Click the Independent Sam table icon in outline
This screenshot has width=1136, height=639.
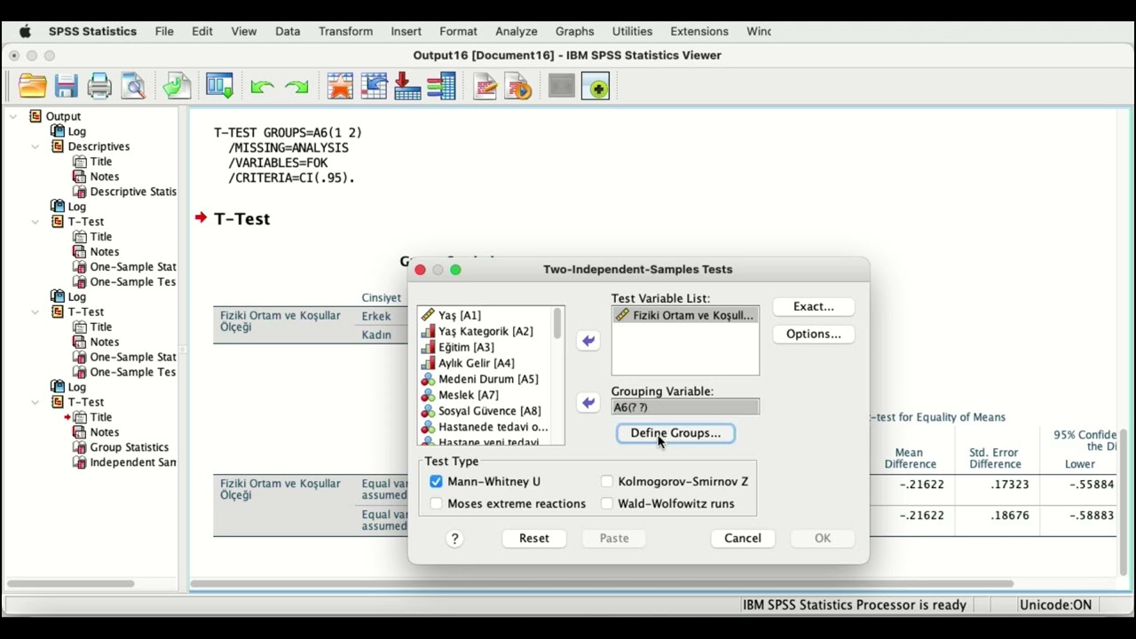(x=79, y=462)
